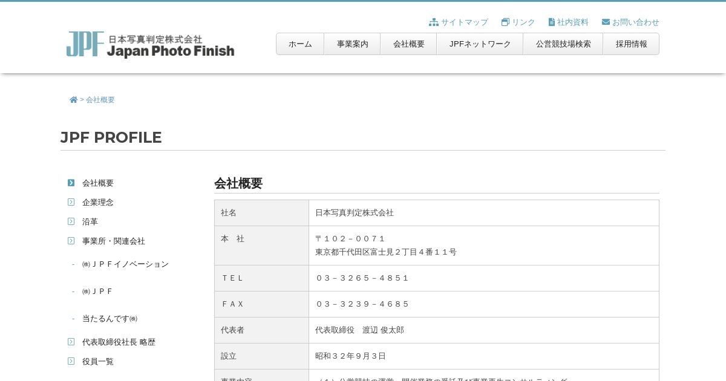Click the arrow icon beside 代表取締役社長 略歴
The image size is (726, 381).
[71, 342]
